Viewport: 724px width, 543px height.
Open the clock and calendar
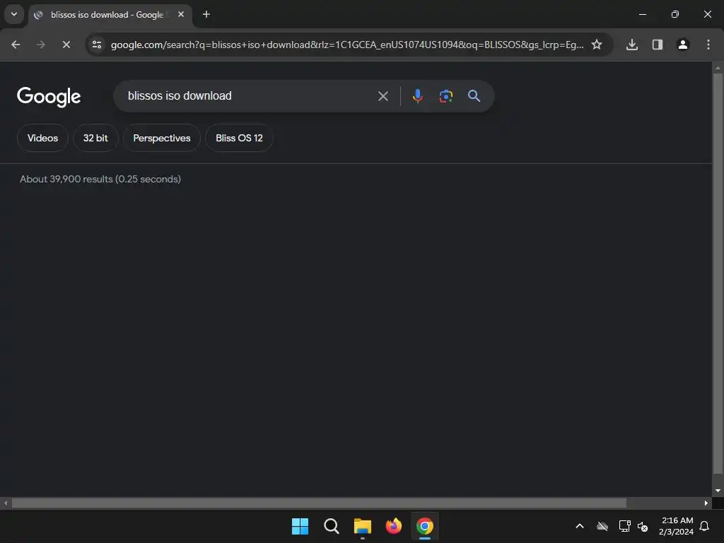[677, 526]
